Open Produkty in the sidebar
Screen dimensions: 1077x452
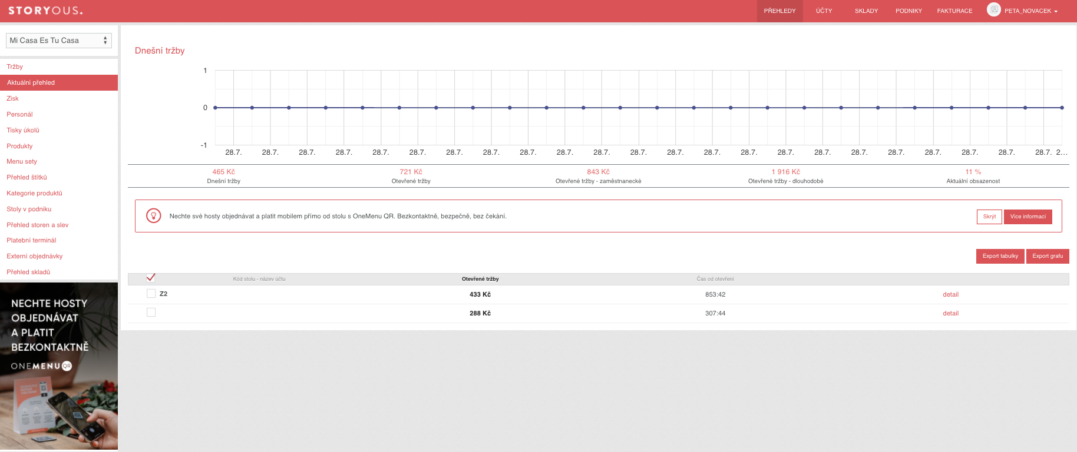tap(59, 146)
